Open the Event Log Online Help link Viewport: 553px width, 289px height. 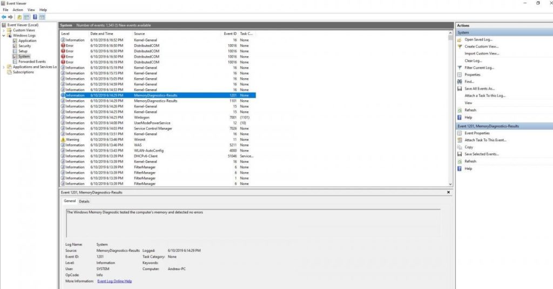(114, 281)
